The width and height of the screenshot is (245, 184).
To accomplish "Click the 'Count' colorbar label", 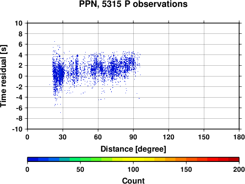I will click(133, 181).
